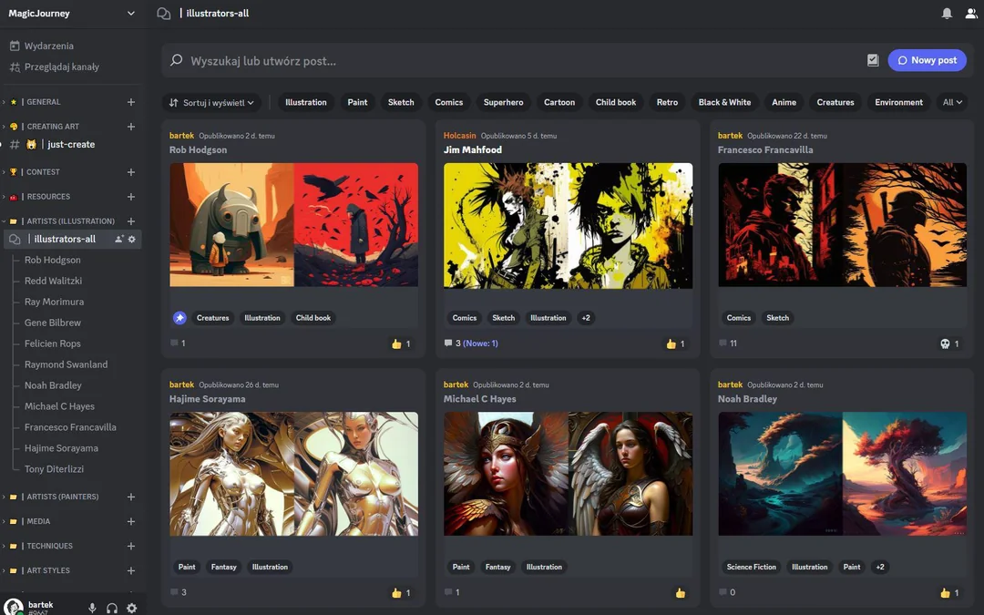Image resolution: width=984 pixels, height=615 pixels.
Task: Open Ray Morimura thread in sidebar
Action: click(54, 302)
